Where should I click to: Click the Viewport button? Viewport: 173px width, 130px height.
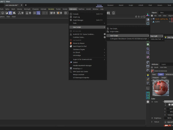pos(155,78)
